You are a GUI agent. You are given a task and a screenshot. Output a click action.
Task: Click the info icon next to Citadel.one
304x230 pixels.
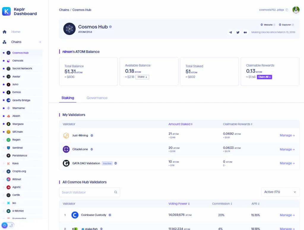92,149
